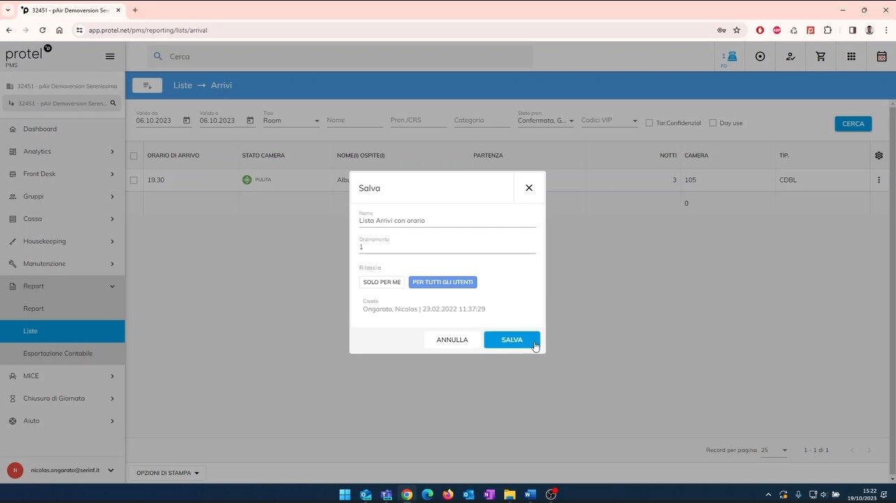Click the SALVA button in the dialog

tap(512, 339)
